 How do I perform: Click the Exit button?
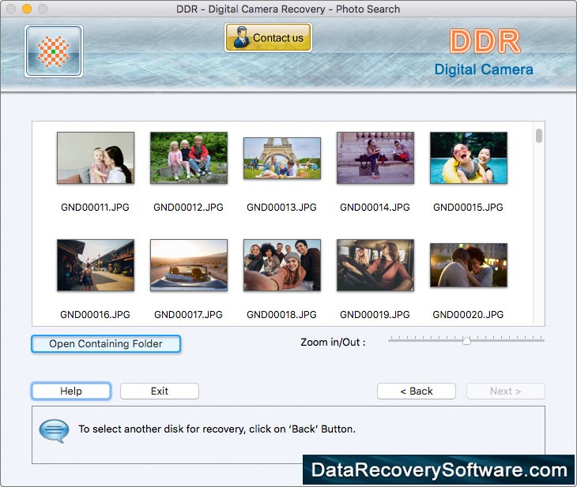(x=160, y=391)
